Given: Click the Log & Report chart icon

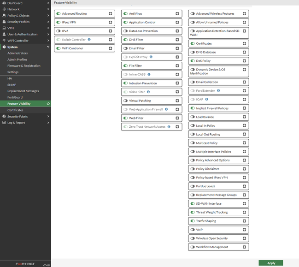Looking at the screenshot, I should 4,123.
